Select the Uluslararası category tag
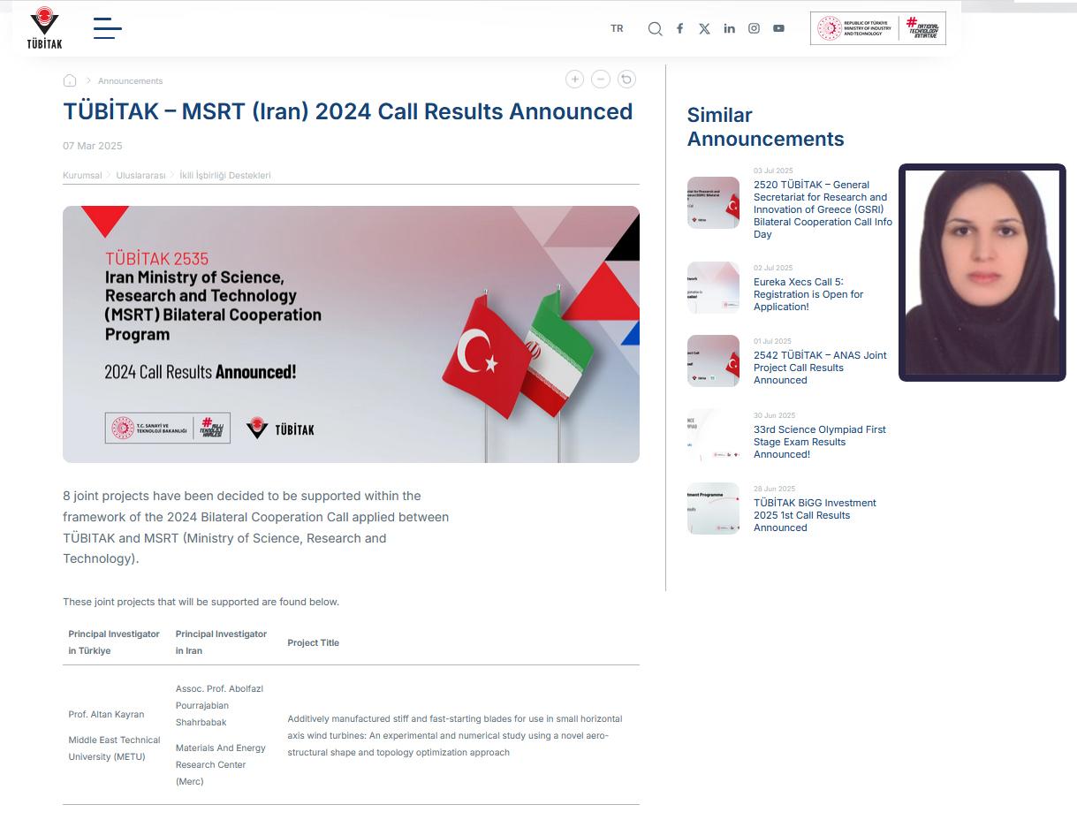The width and height of the screenshot is (1077, 835). (140, 175)
